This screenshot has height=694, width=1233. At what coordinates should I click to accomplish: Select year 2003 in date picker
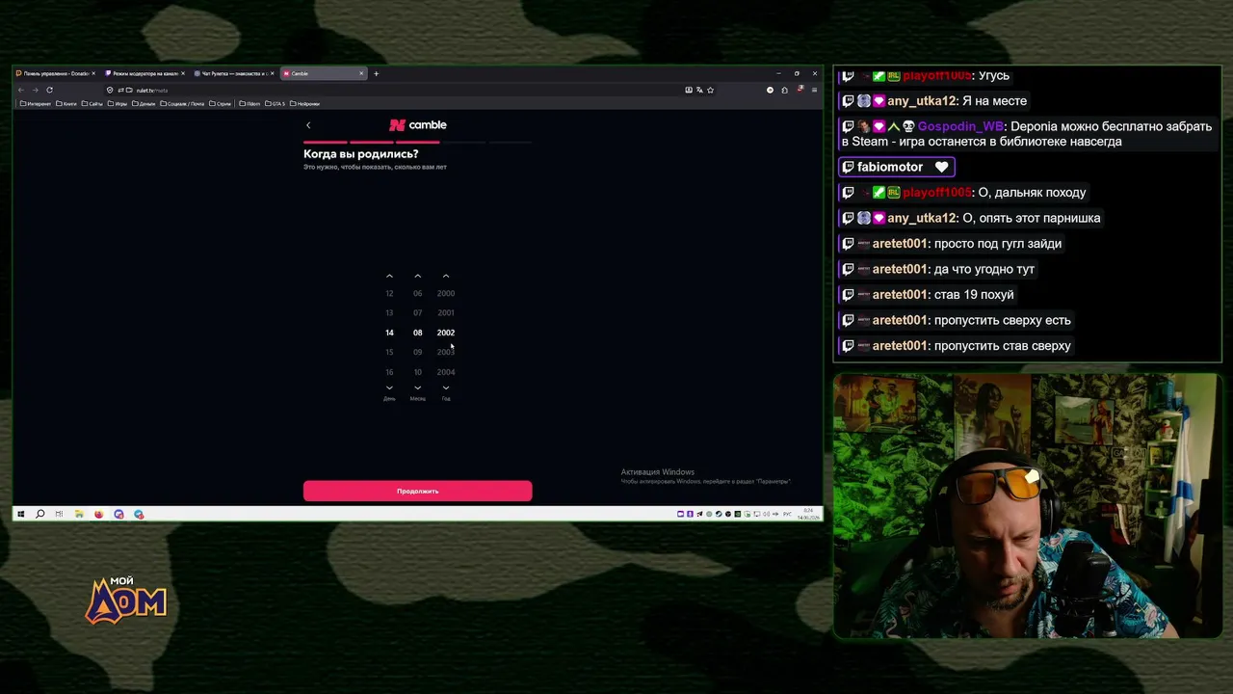click(x=445, y=352)
